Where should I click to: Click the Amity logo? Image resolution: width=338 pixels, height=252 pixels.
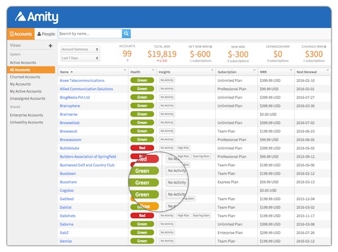point(37,17)
